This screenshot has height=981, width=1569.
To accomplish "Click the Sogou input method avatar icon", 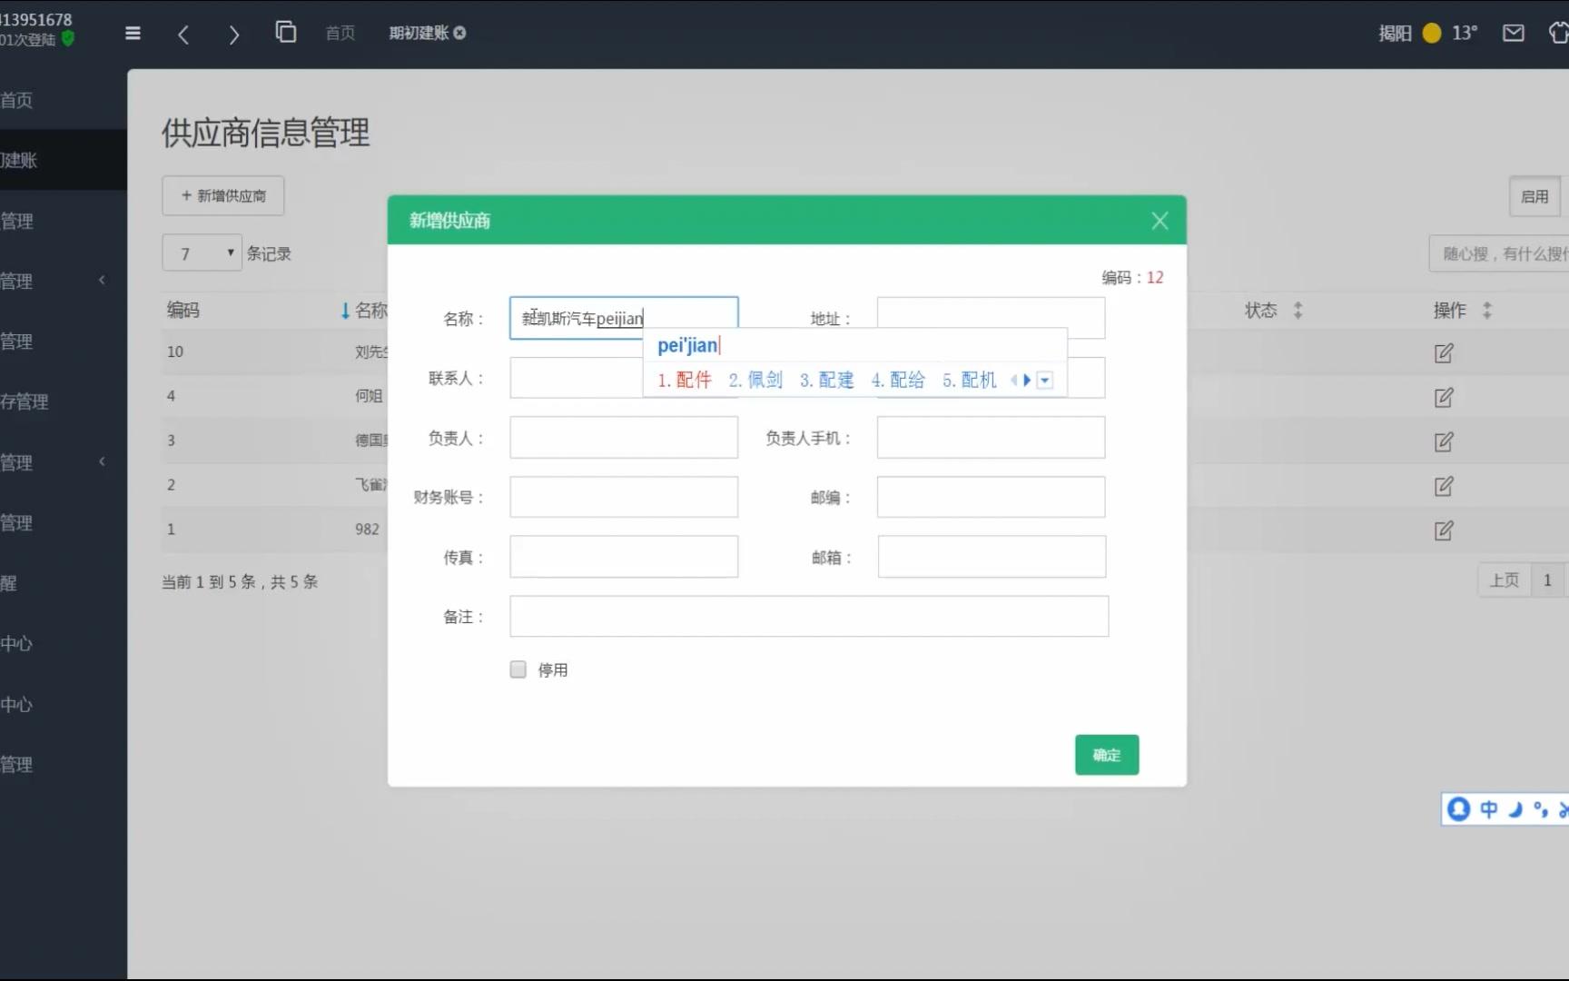I will 1458,809.
